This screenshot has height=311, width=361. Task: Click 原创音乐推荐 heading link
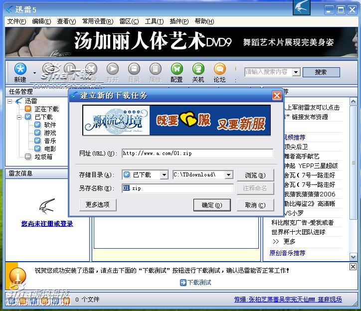[287, 253]
